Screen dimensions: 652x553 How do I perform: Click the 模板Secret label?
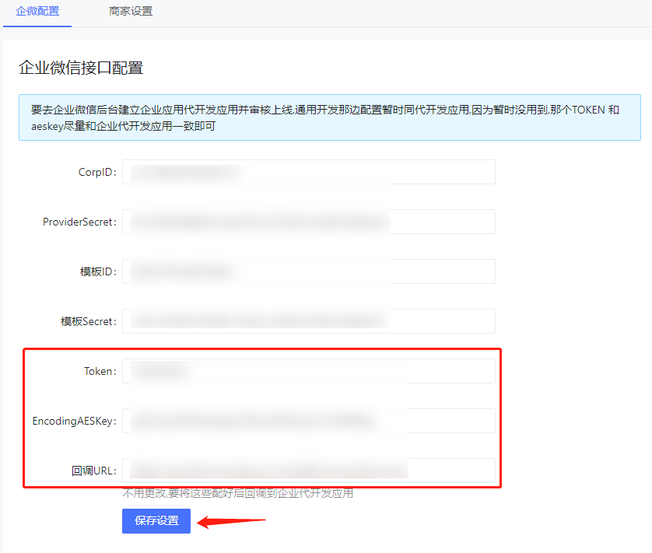[x=89, y=321]
